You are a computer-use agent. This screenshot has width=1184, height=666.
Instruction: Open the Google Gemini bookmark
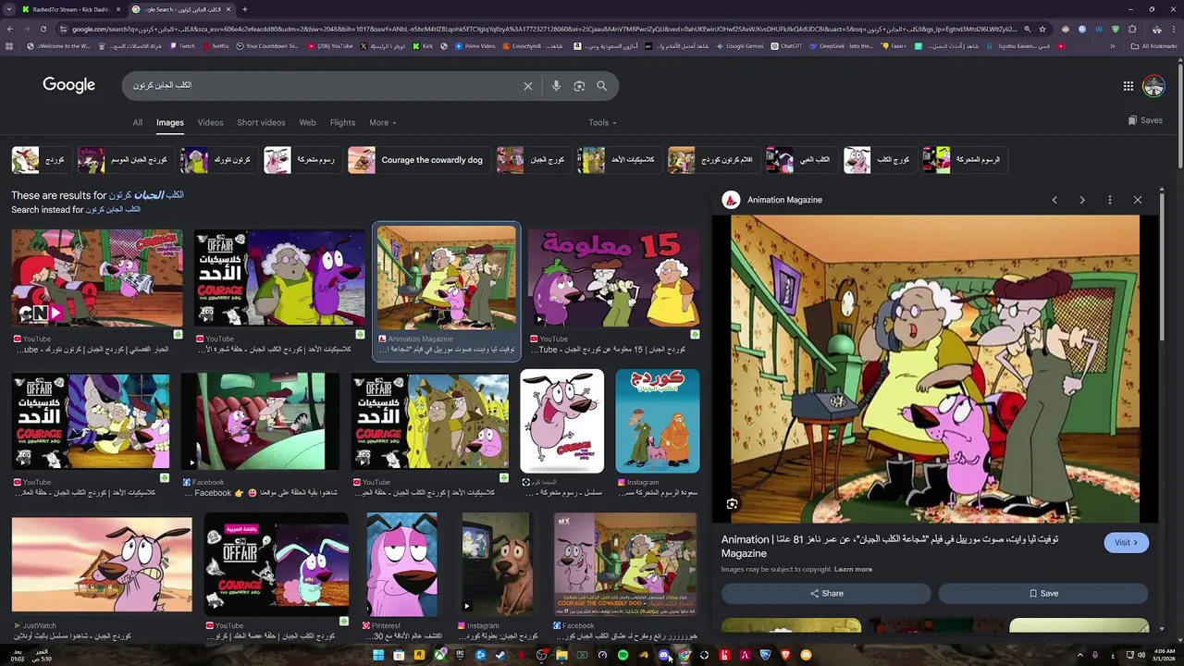pyautogui.click(x=739, y=45)
